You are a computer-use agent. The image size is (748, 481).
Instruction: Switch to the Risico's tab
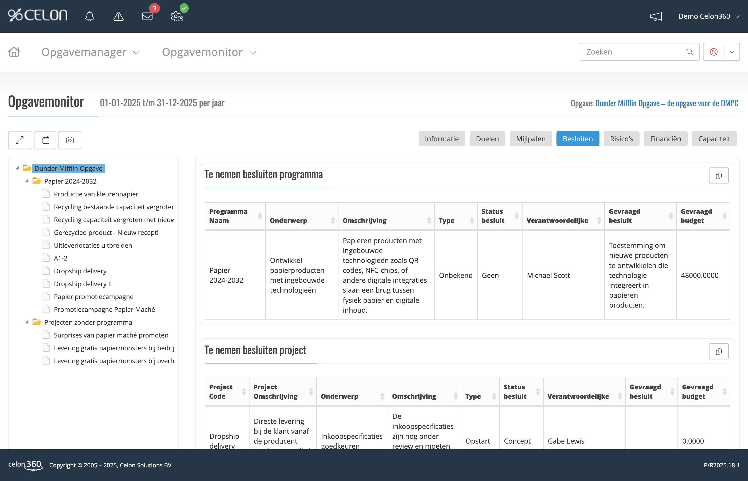(621, 139)
